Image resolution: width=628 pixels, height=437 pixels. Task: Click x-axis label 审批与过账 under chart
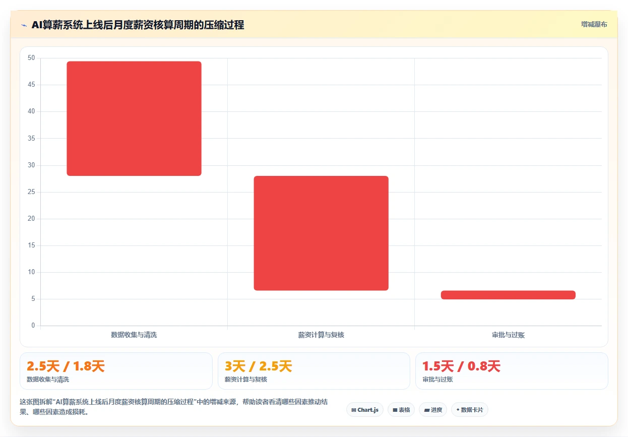tap(508, 335)
